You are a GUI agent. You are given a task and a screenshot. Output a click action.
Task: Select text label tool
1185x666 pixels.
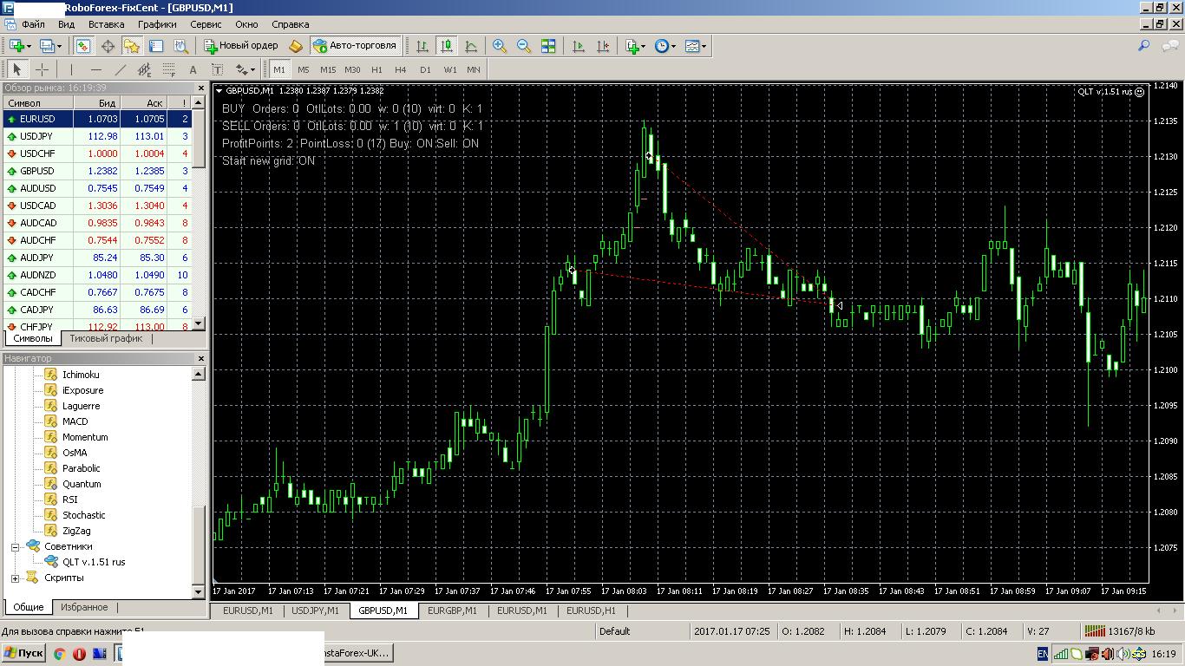217,69
